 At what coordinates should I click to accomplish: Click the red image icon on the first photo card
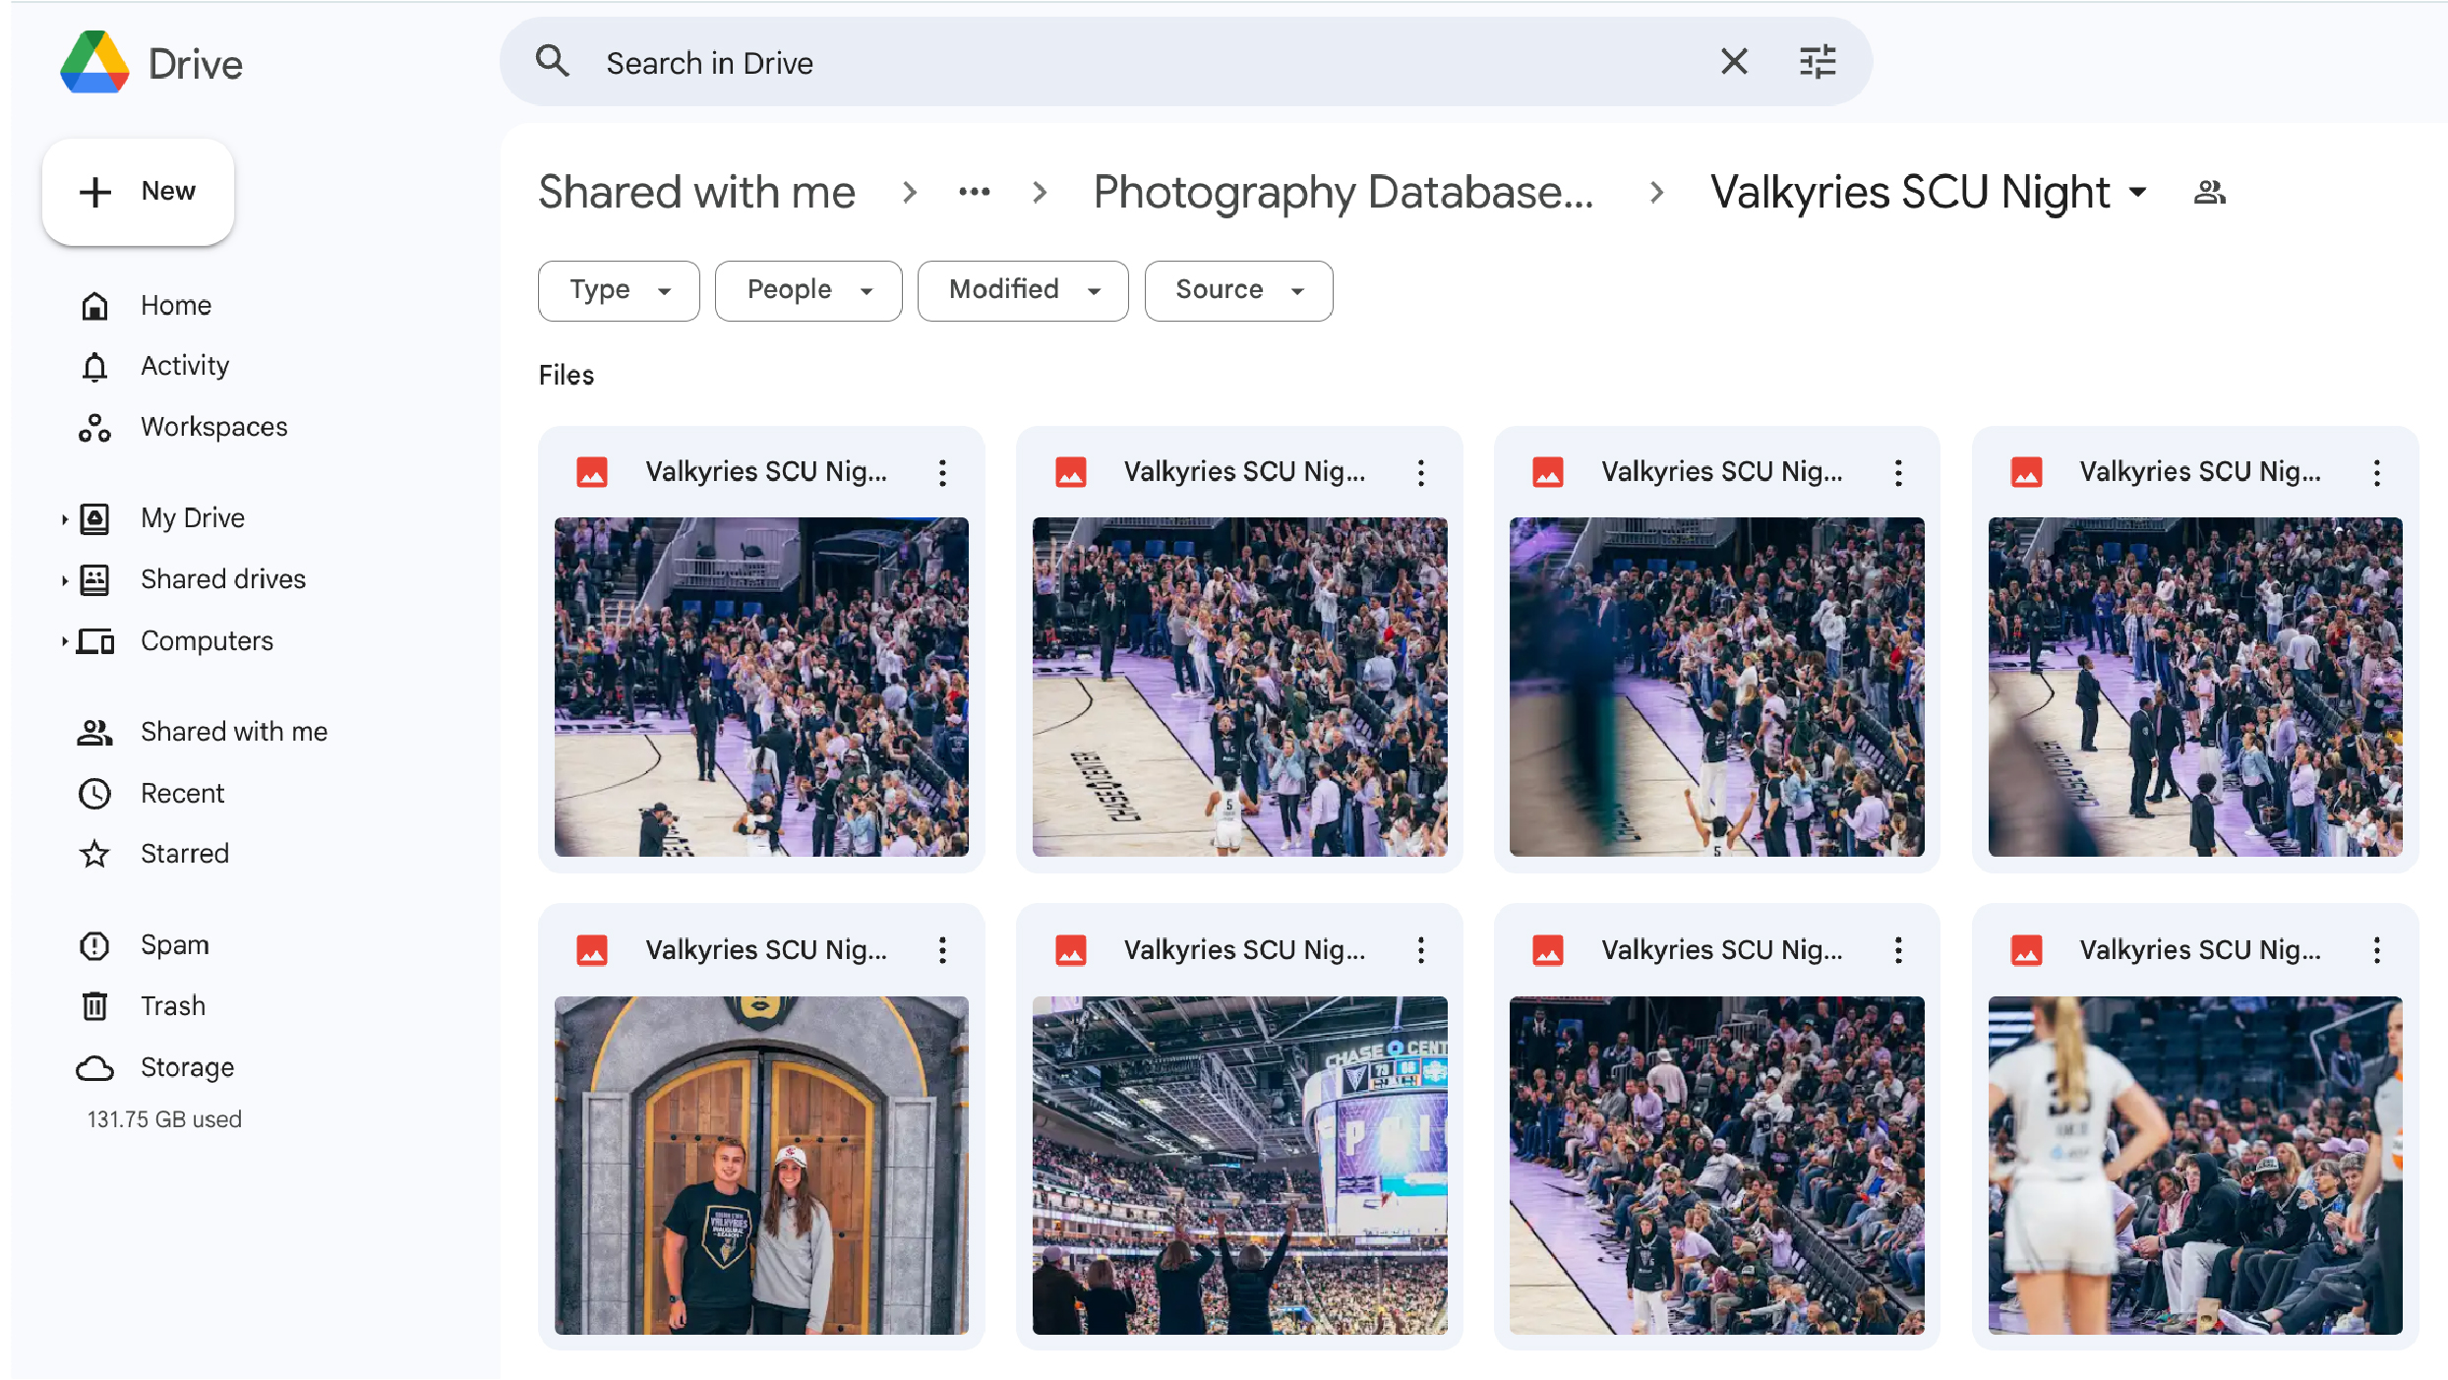[x=592, y=471]
